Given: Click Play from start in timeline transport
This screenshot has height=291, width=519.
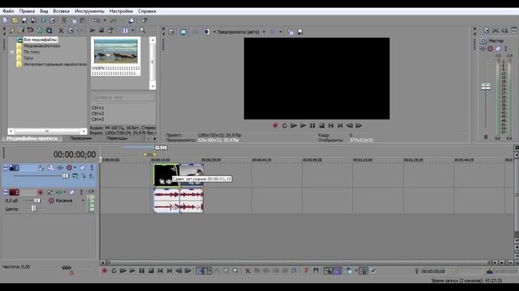Looking at the screenshot, I should pyautogui.click(x=122, y=271).
